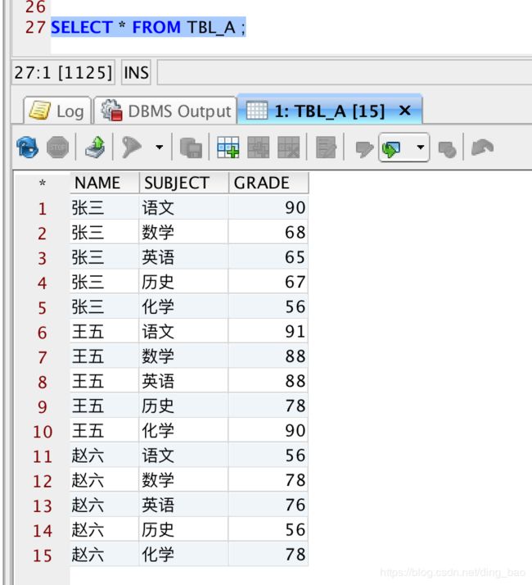This screenshot has height=585, width=532.
Task: Click the 数学 subject cell in row 7
Action: pos(184,356)
